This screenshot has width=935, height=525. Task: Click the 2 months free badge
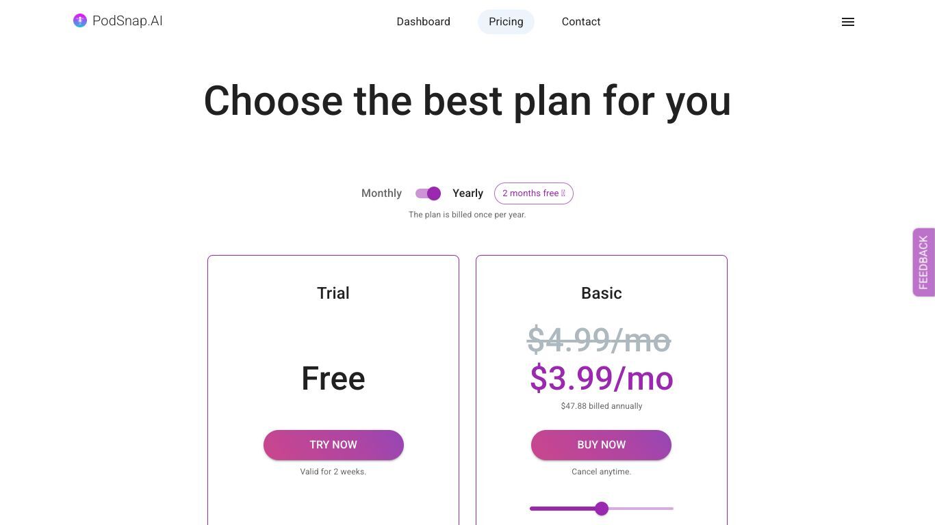coord(533,193)
